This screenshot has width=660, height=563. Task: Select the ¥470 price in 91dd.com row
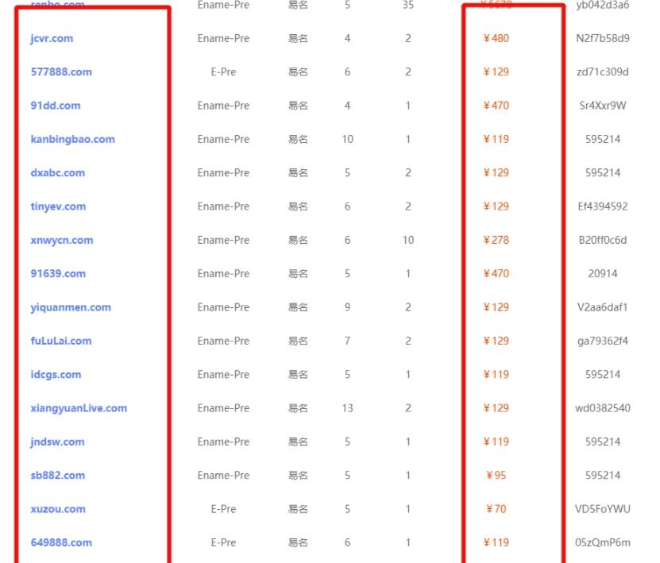[496, 106]
